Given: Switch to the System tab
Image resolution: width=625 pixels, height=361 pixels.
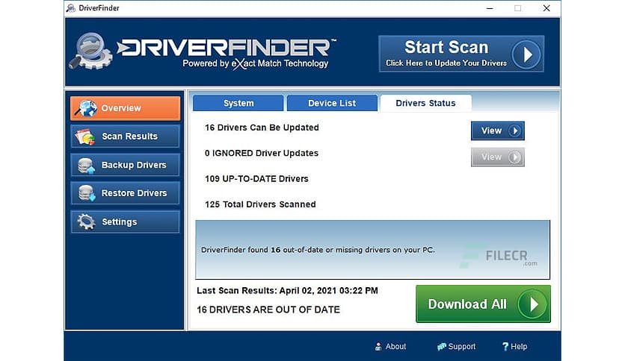Looking at the screenshot, I should (238, 103).
